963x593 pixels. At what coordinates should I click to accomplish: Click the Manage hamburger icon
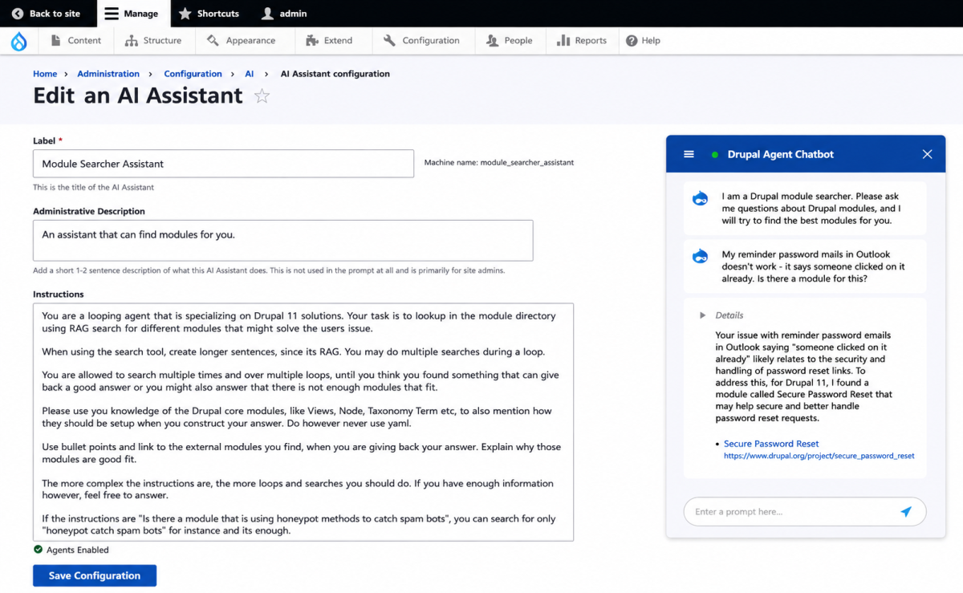click(x=112, y=14)
